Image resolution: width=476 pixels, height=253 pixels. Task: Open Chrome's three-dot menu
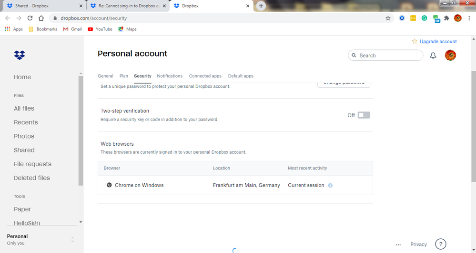point(469,18)
